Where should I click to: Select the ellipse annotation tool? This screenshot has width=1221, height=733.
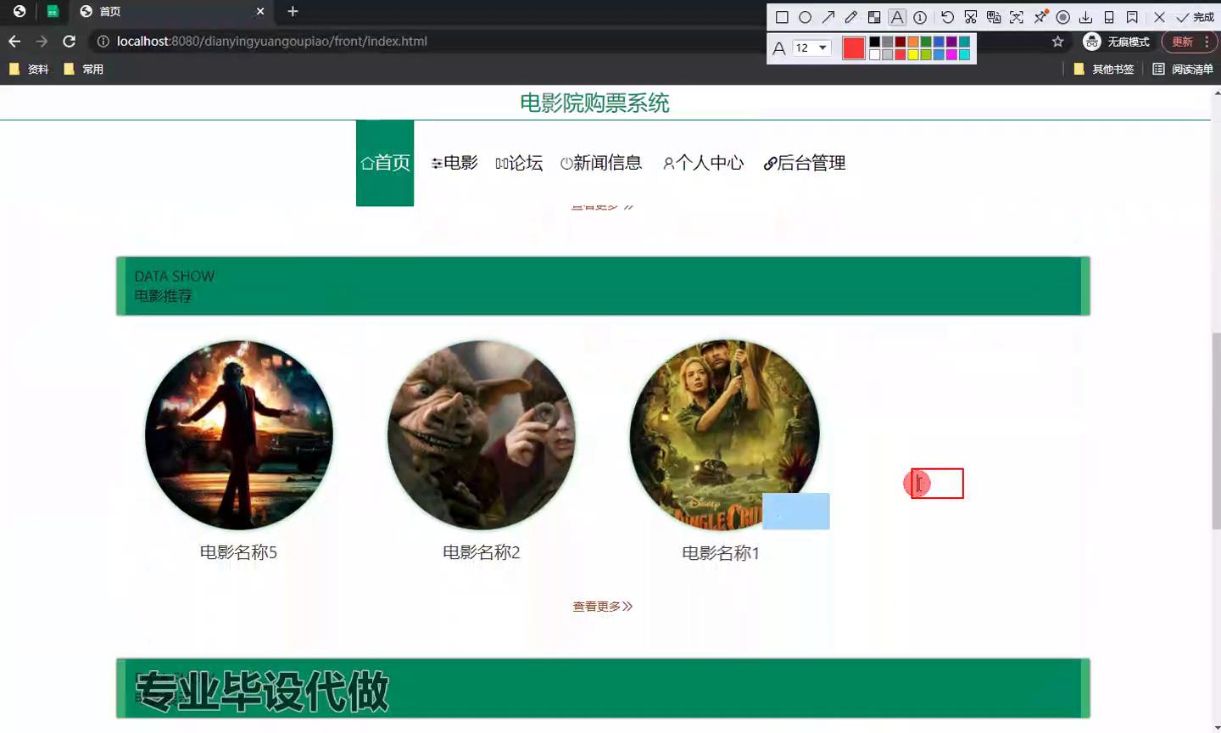tap(806, 17)
